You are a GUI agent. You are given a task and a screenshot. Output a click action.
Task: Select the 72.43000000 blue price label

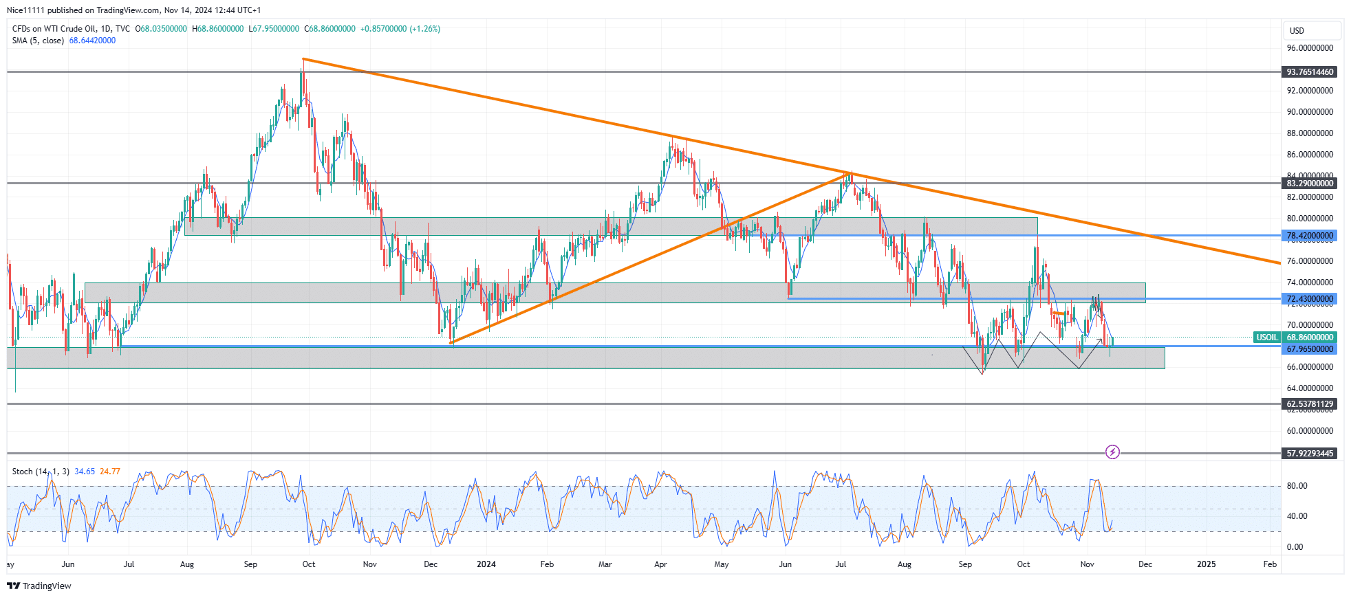point(1310,298)
